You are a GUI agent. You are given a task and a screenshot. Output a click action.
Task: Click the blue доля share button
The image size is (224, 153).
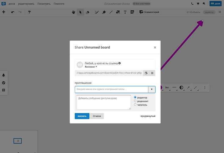(x=215, y=4)
